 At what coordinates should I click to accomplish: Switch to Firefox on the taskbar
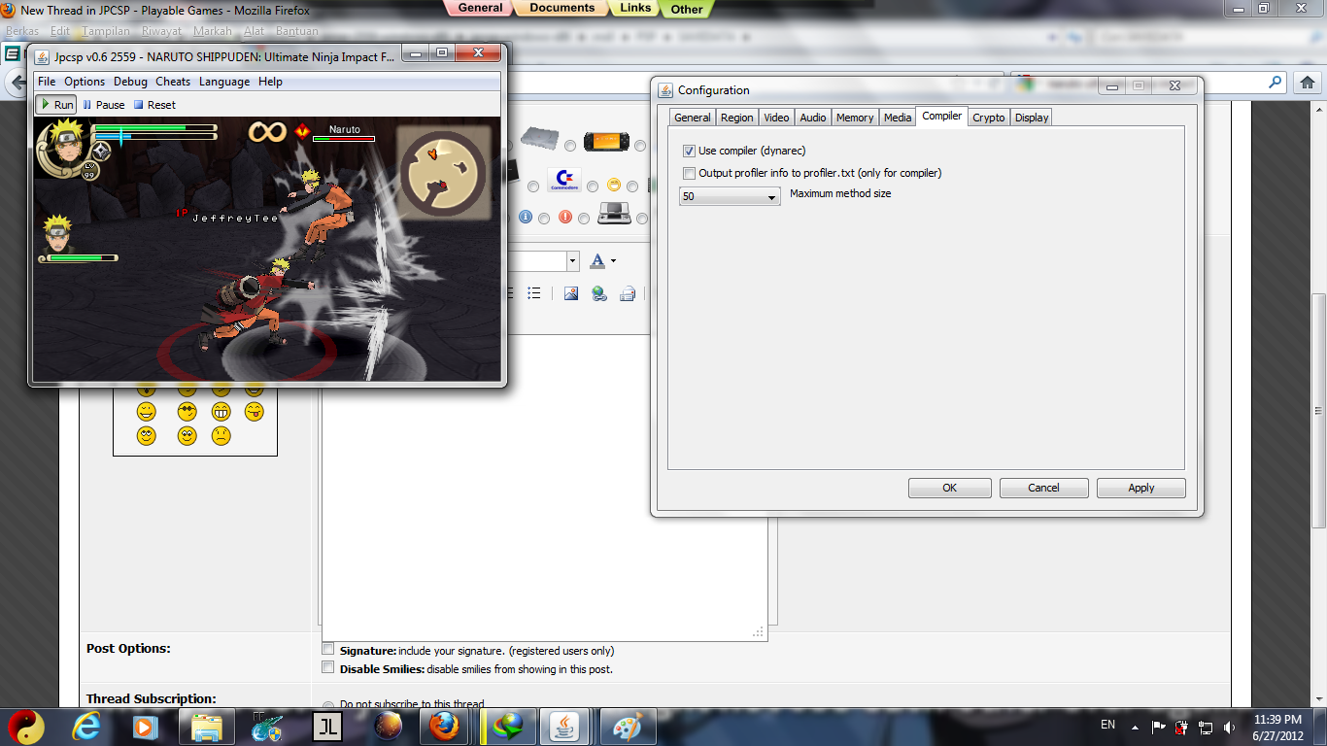coord(446,726)
